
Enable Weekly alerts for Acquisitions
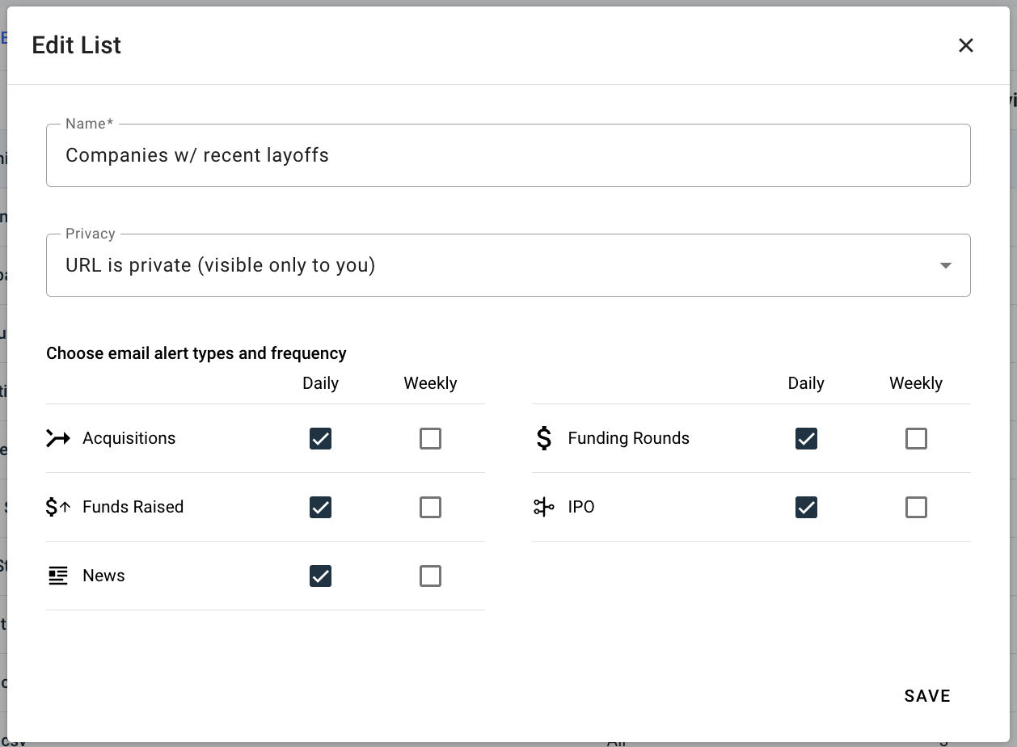[430, 438]
